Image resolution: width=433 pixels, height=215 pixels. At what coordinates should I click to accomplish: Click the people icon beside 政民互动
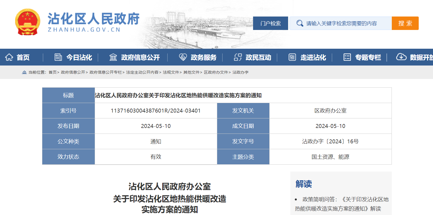pyautogui.click(x=238, y=57)
